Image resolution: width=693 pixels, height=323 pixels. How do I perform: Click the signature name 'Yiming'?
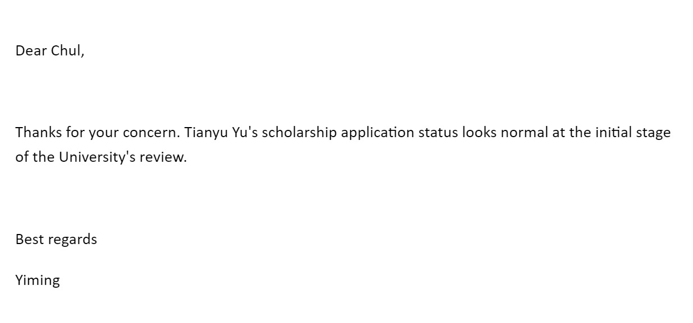coord(38,280)
